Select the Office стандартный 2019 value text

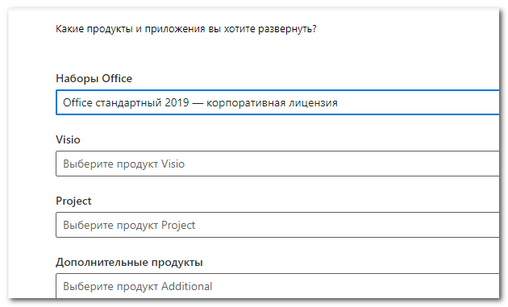point(126,102)
